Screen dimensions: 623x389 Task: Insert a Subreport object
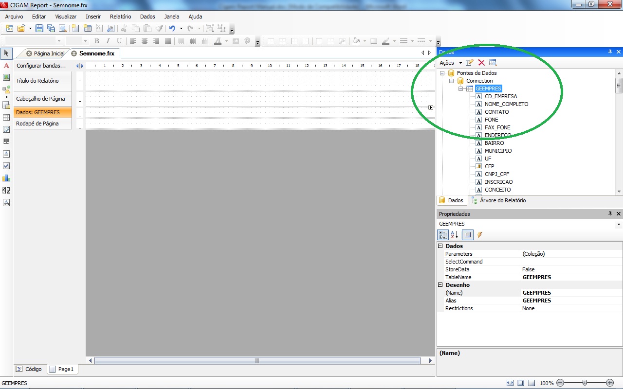coord(6,105)
